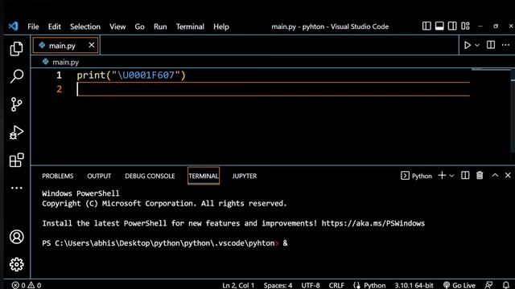
Task: Click Ln 2, Col 1 status indicator
Action: (238, 285)
